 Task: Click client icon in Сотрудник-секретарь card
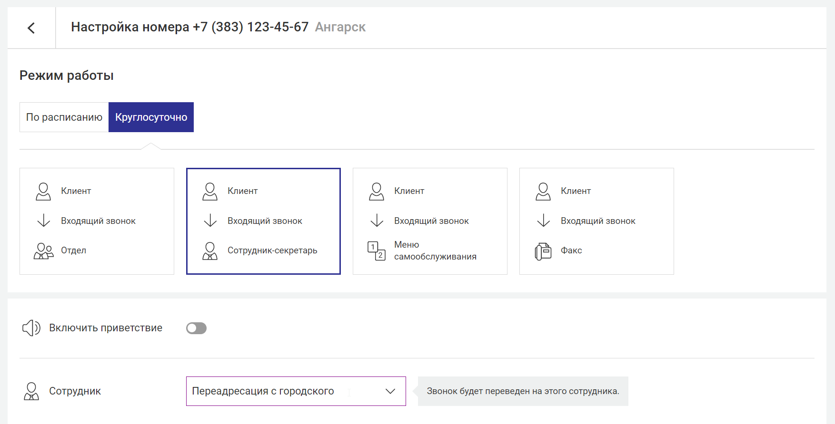tap(210, 192)
